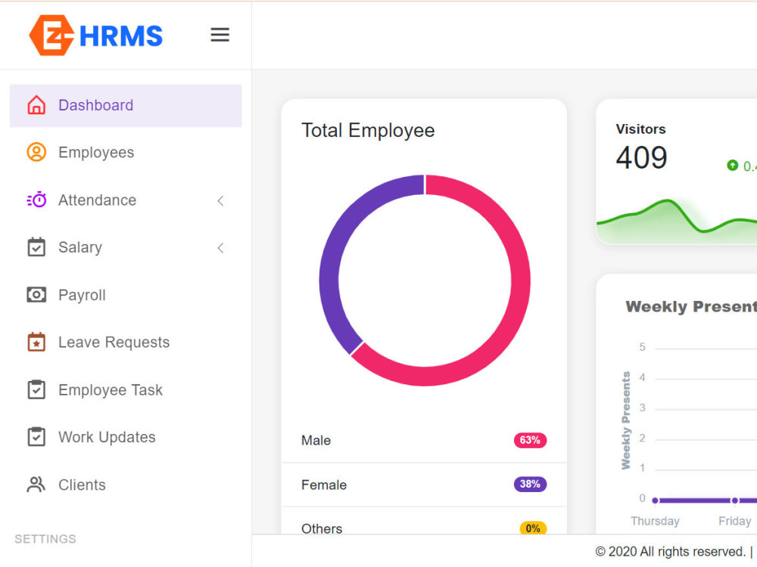757x567 pixels.
Task: Toggle the sidebar with hamburger button
Action: click(x=220, y=34)
